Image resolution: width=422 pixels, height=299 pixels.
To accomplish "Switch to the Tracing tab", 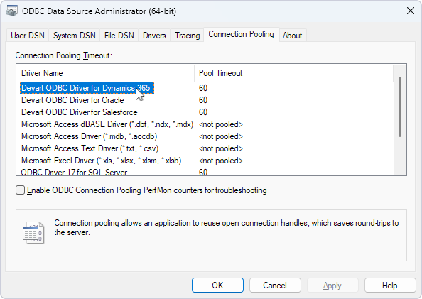I will 188,36.
